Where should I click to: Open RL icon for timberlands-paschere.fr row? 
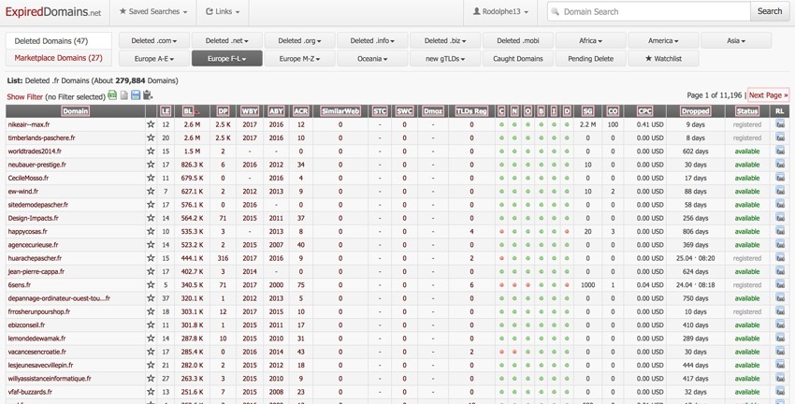pos(780,137)
